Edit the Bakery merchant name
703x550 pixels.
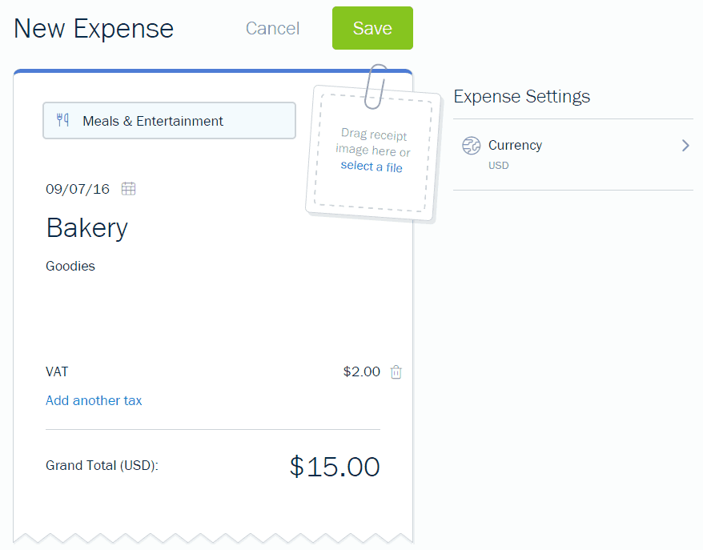click(86, 227)
